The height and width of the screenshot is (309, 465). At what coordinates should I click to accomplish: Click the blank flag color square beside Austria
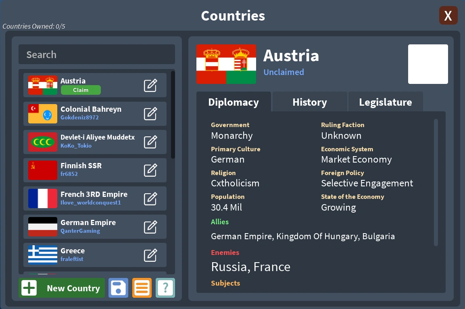pyautogui.click(x=428, y=64)
